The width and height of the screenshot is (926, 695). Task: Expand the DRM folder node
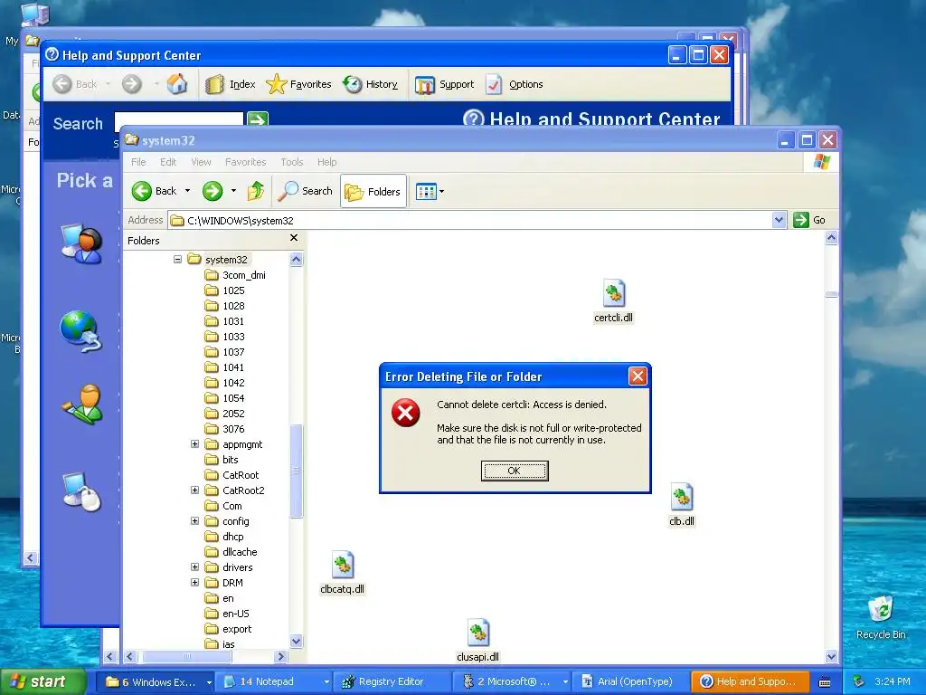195,582
